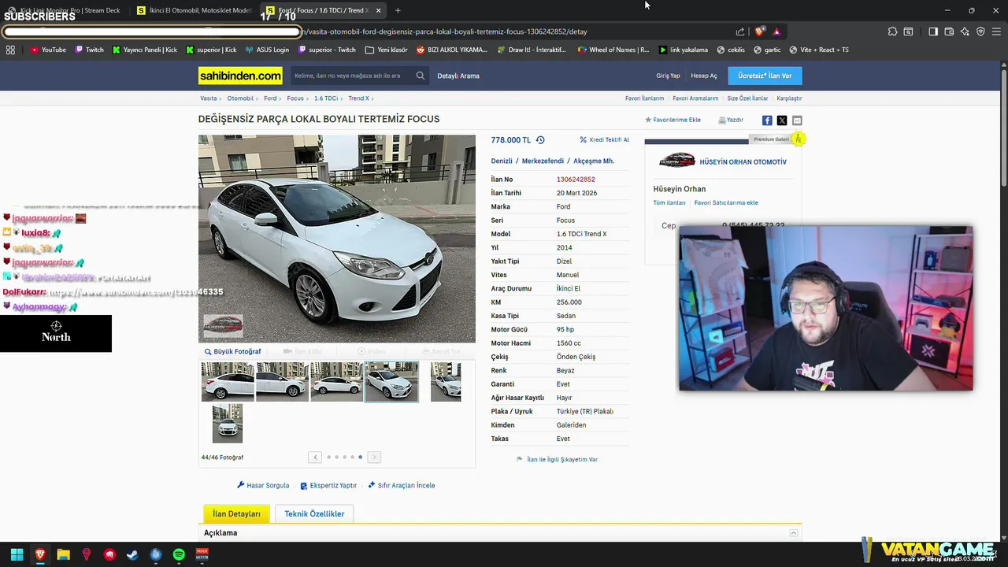The image size is (1008, 567).
Task: Close the Ford Focus browser tab
Action: (379, 10)
